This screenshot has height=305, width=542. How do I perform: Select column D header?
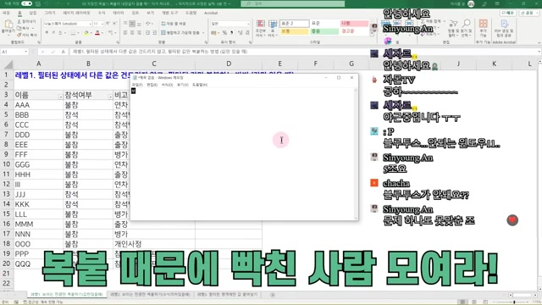pyautogui.click(x=229, y=64)
